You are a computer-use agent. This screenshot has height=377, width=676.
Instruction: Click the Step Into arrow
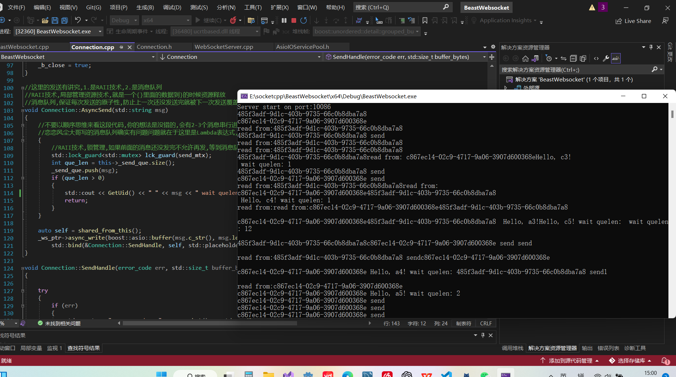pyautogui.click(x=326, y=20)
